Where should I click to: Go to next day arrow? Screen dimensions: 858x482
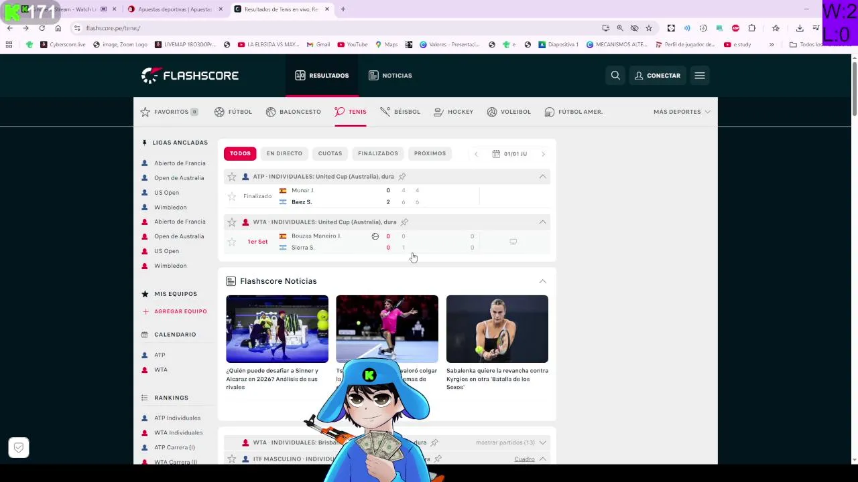(543, 154)
